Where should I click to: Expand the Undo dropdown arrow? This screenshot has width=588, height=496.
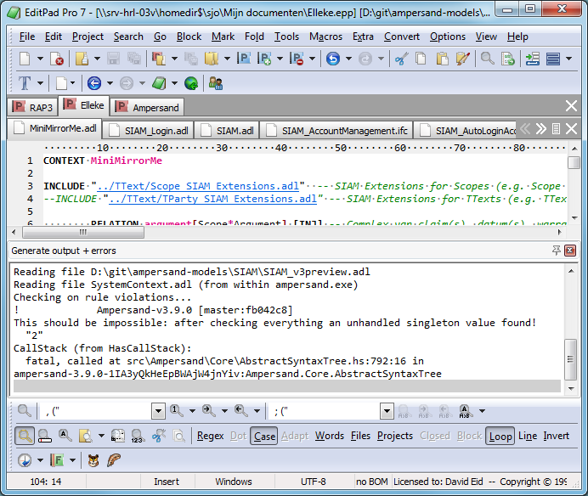pos(348,59)
